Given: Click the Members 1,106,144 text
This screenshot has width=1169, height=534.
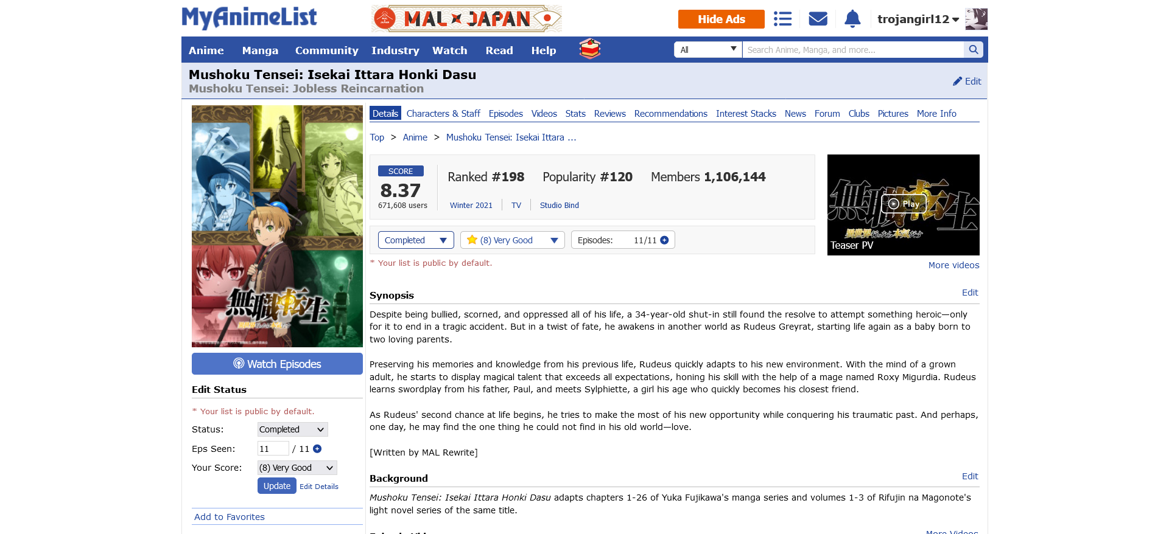Looking at the screenshot, I should pyautogui.click(x=708, y=177).
